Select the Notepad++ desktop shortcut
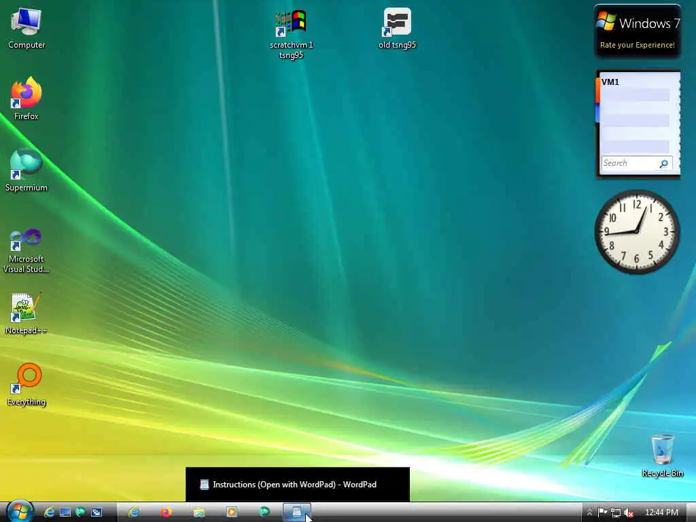The height and width of the screenshot is (522, 696). click(x=27, y=313)
